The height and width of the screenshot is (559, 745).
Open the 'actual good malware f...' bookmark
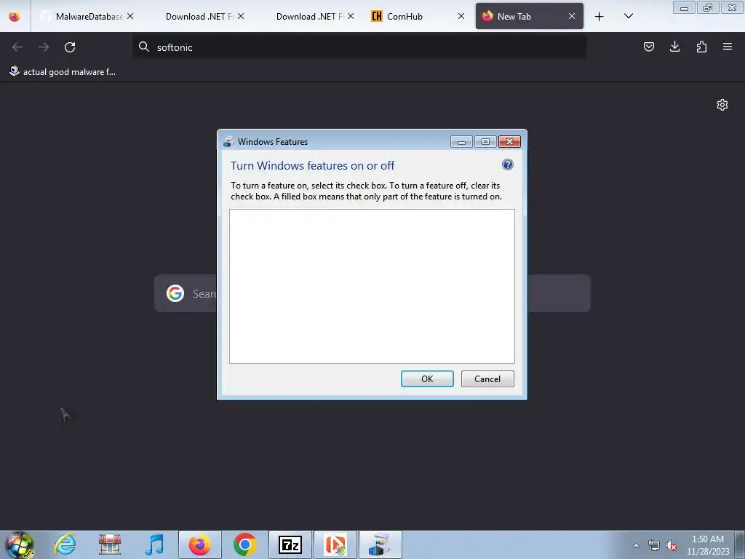coord(63,72)
